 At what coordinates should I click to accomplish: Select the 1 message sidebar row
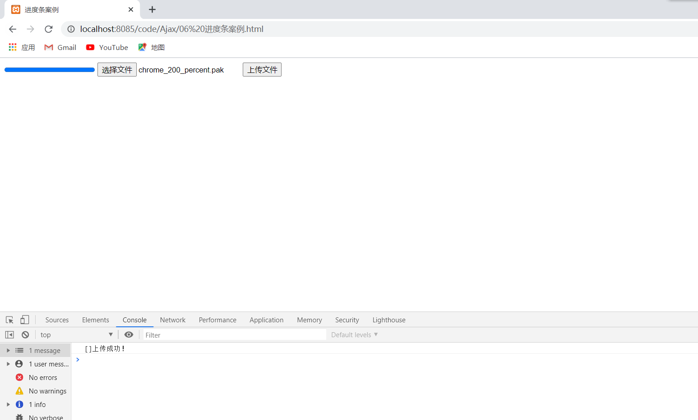pos(35,350)
